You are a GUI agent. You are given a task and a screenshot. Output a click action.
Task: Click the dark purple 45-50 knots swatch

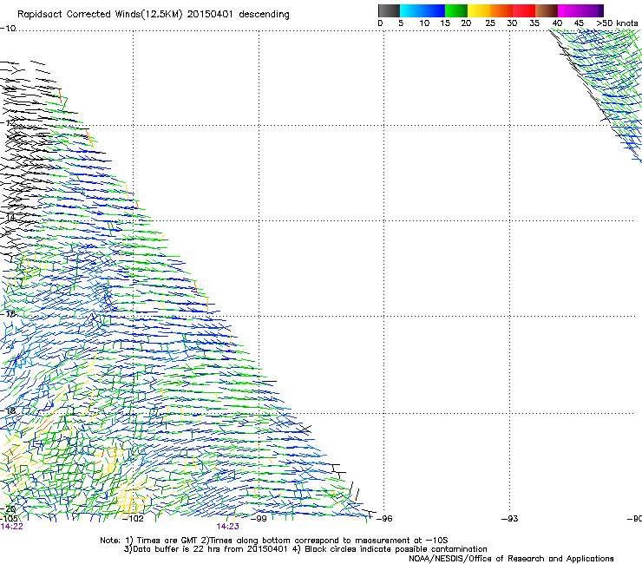coord(592,10)
